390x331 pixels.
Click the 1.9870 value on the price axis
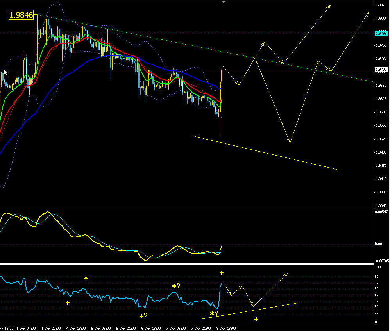(381, 5)
